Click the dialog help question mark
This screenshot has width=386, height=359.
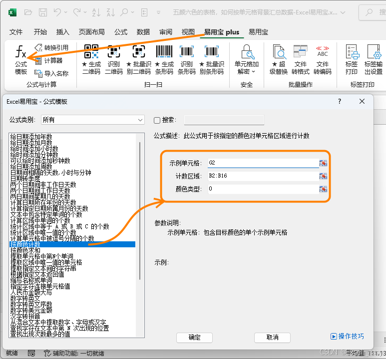click(x=340, y=101)
